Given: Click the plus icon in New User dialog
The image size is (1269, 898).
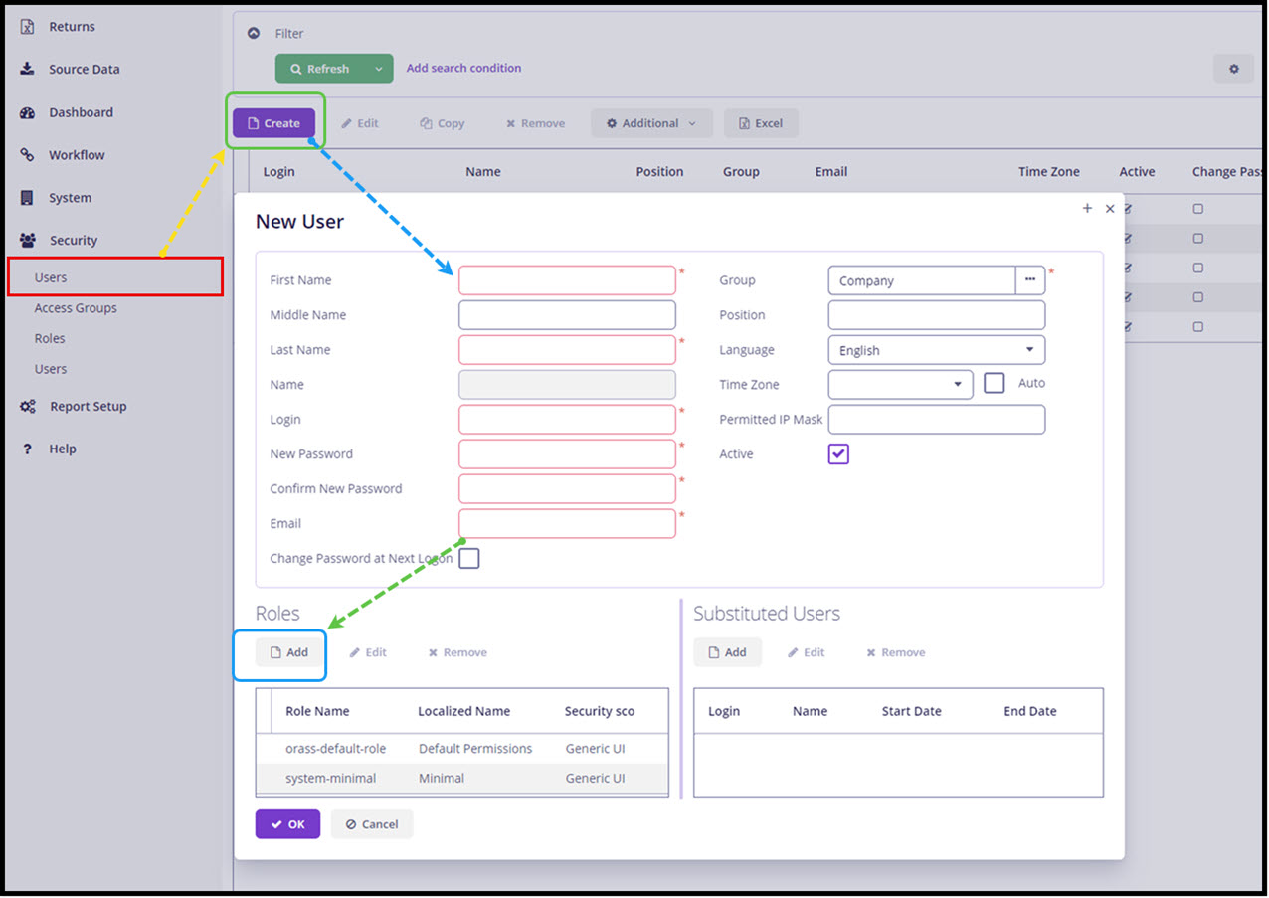Looking at the screenshot, I should tap(1087, 209).
